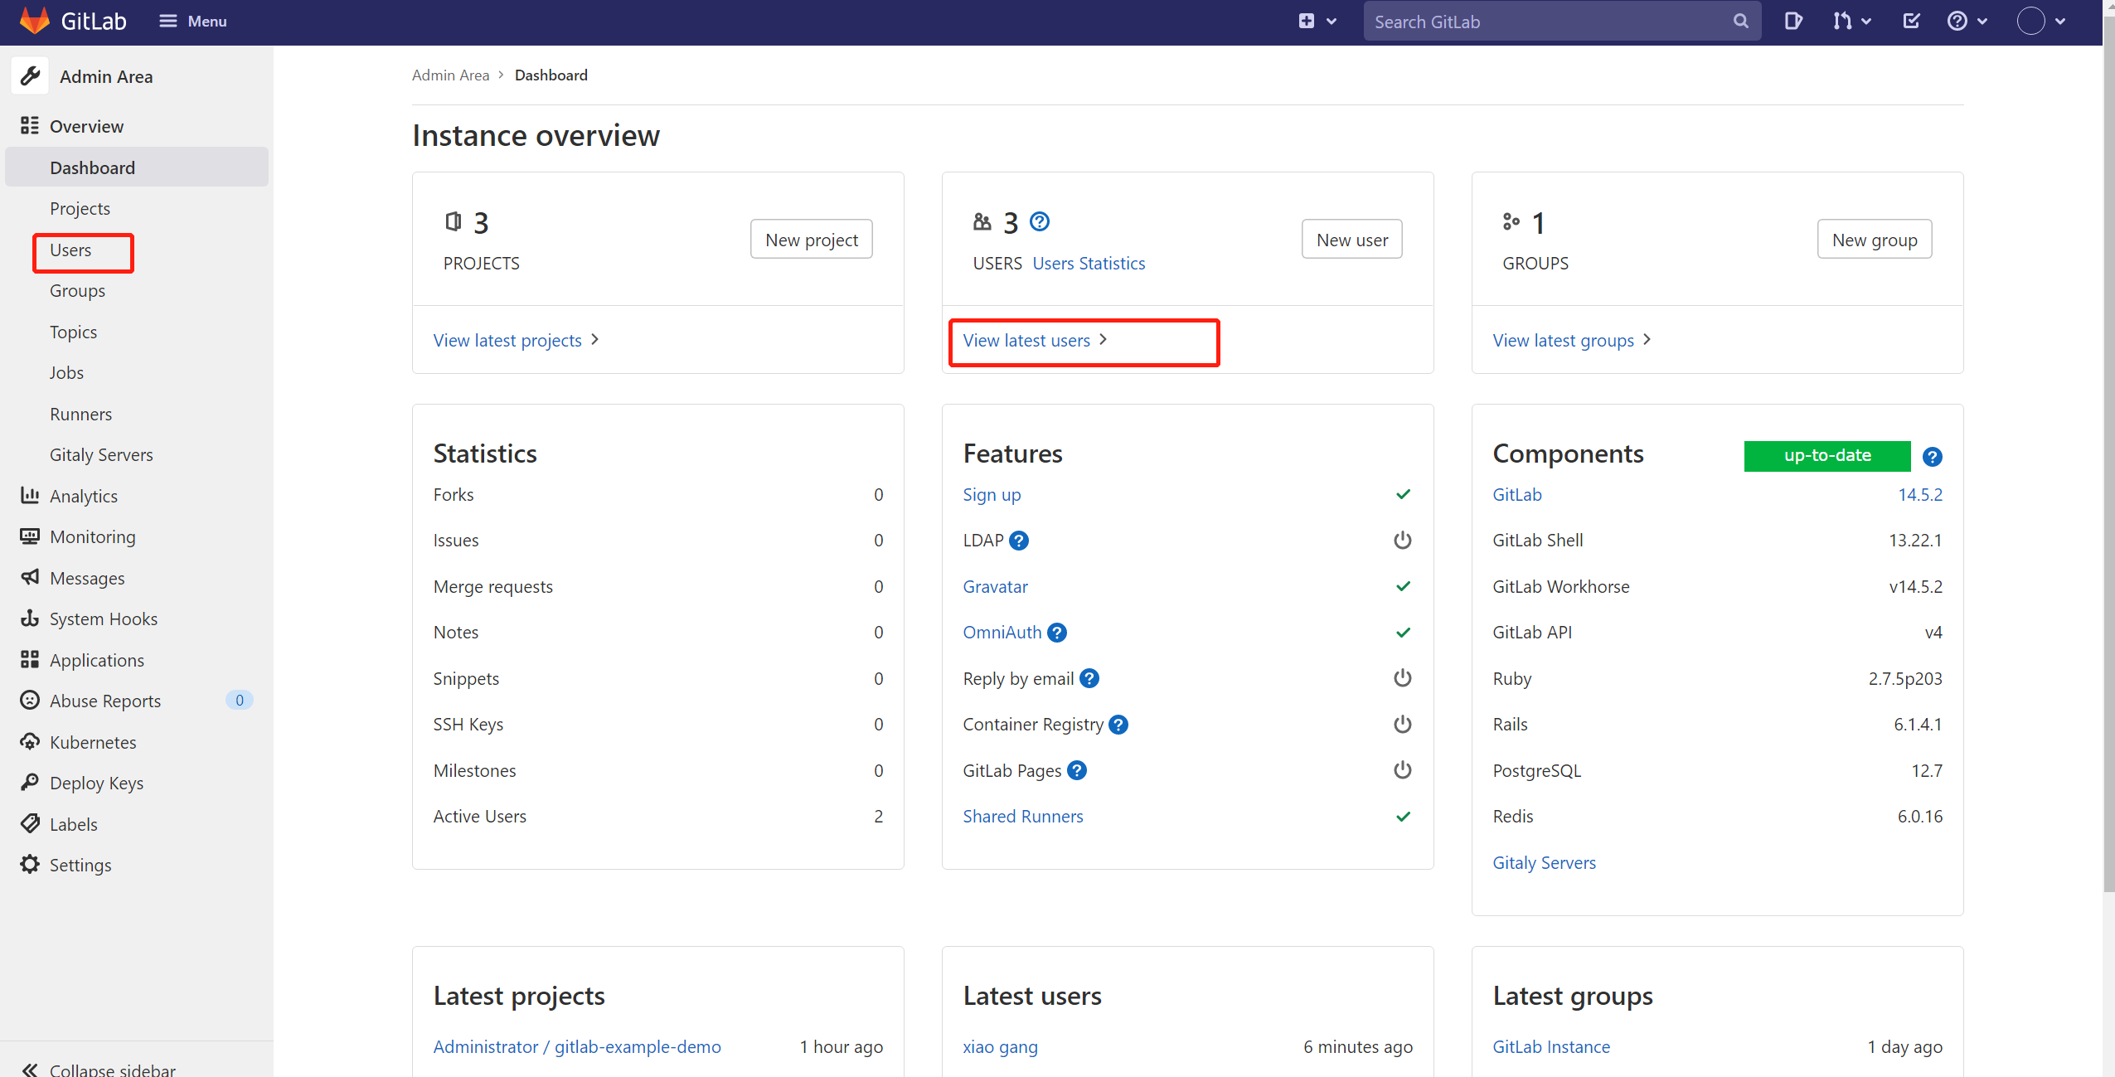View latest projects link
This screenshot has height=1077, width=2115.
coord(516,340)
